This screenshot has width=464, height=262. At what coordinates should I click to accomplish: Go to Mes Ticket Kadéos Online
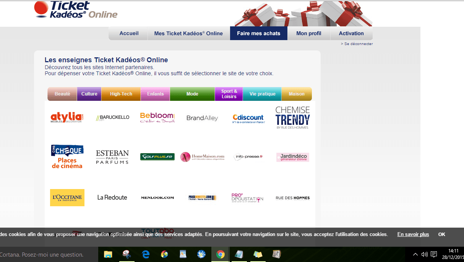pyautogui.click(x=188, y=34)
